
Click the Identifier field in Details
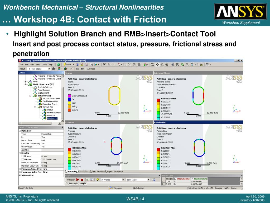[52, 150]
